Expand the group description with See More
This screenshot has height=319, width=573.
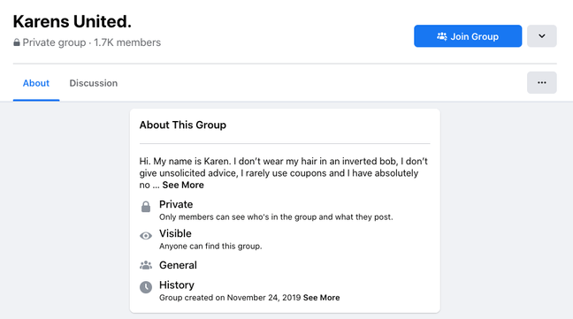[x=183, y=185]
